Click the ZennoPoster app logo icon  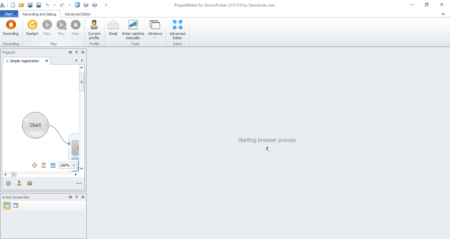pos(3,5)
